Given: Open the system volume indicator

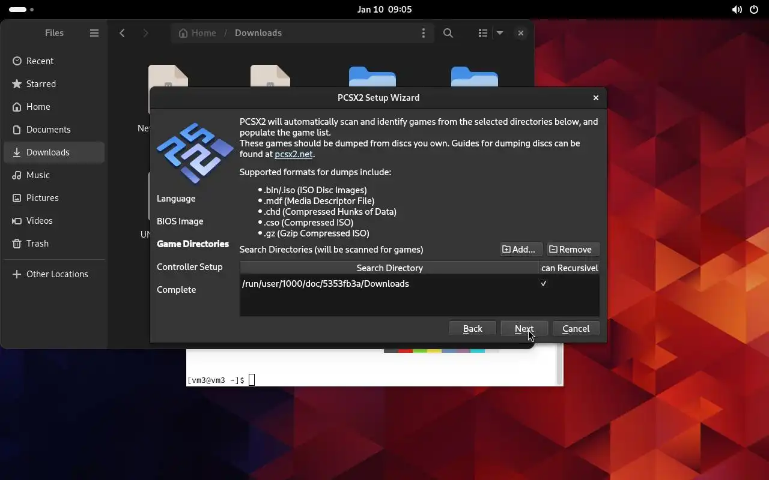Looking at the screenshot, I should click(x=737, y=10).
